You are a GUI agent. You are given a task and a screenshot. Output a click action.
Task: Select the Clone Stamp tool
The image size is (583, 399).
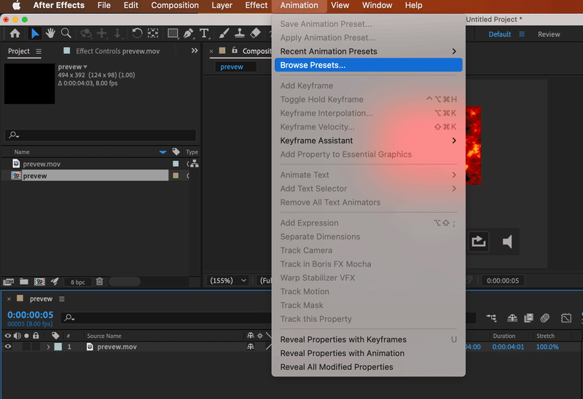[x=240, y=33]
